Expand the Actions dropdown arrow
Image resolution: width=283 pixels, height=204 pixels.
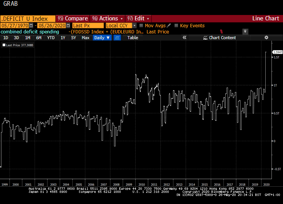click(122, 18)
